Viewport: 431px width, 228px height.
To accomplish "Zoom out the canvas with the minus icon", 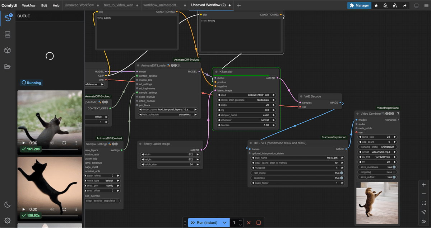I will [424, 194].
